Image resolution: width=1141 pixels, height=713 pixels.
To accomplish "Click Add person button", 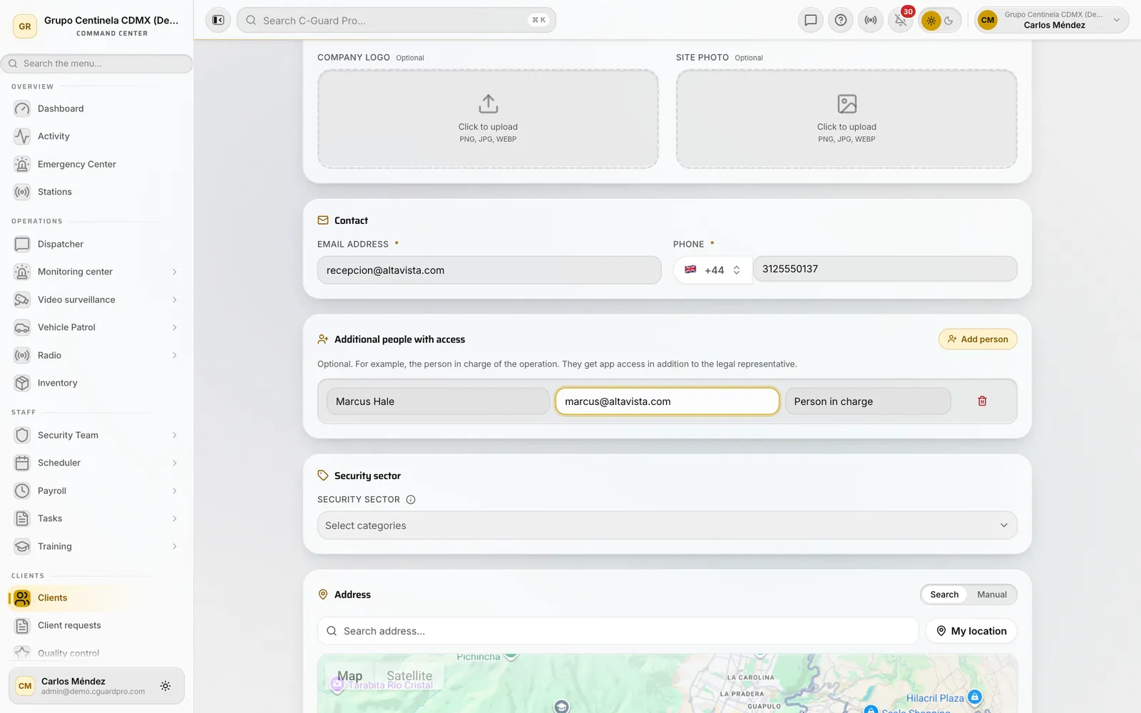I will pyautogui.click(x=978, y=339).
